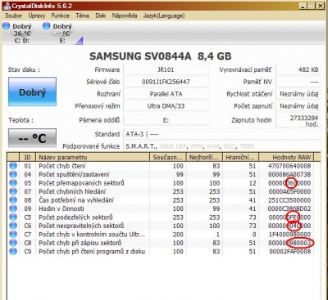Image resolution: width=328 pixels, height=300 pixels.
Task: Click the blue status orb of row 05
Action: click(x=13, y=183)
